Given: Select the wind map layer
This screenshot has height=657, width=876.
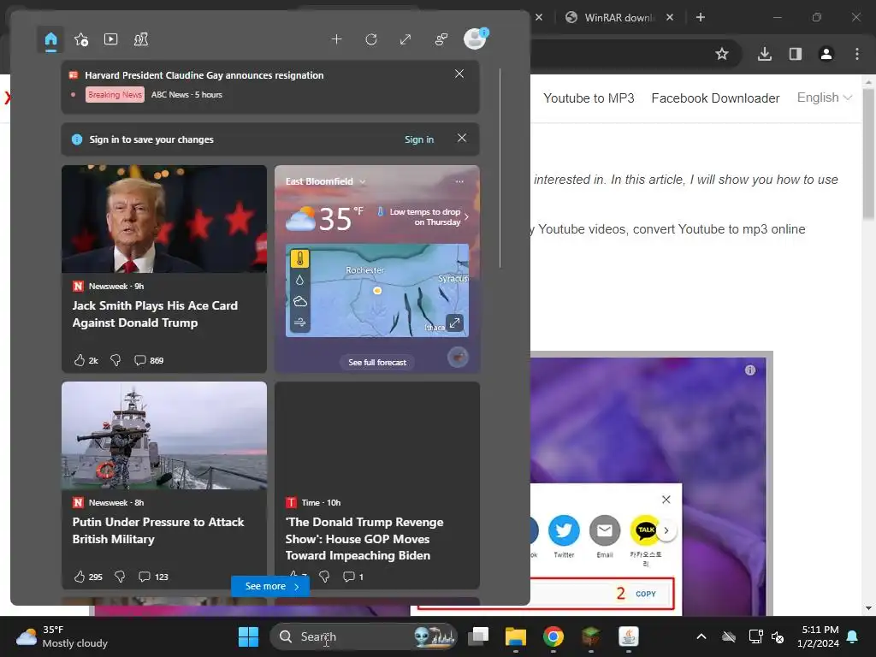Looking at the screenshot, I should [x=300, y=323].
